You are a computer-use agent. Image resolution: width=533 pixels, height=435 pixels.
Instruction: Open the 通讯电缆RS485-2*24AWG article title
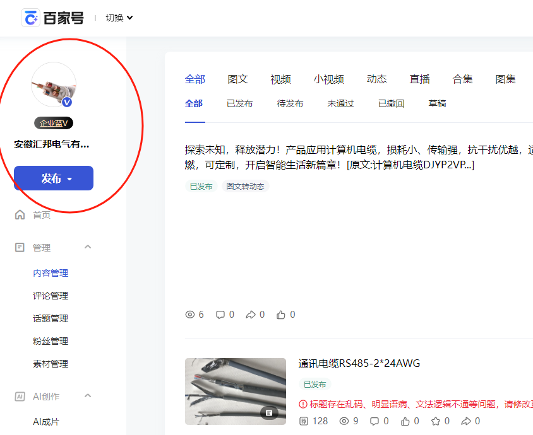[359, 364]
